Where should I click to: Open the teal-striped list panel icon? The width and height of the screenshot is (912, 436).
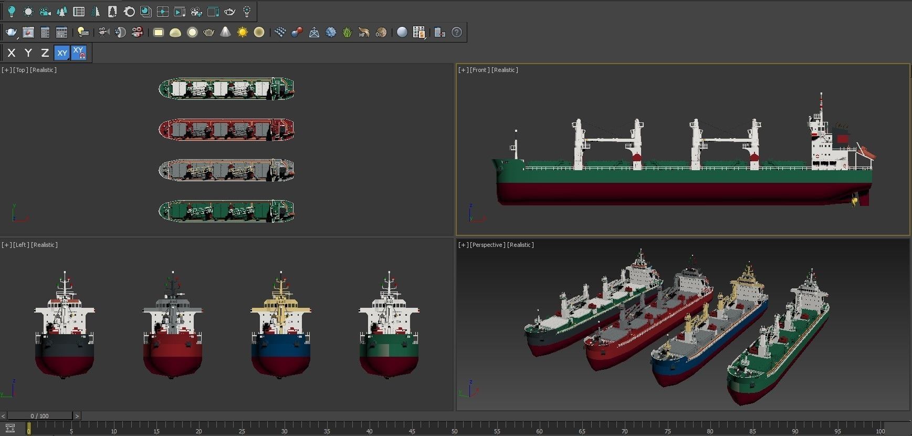tap(79, 11)
